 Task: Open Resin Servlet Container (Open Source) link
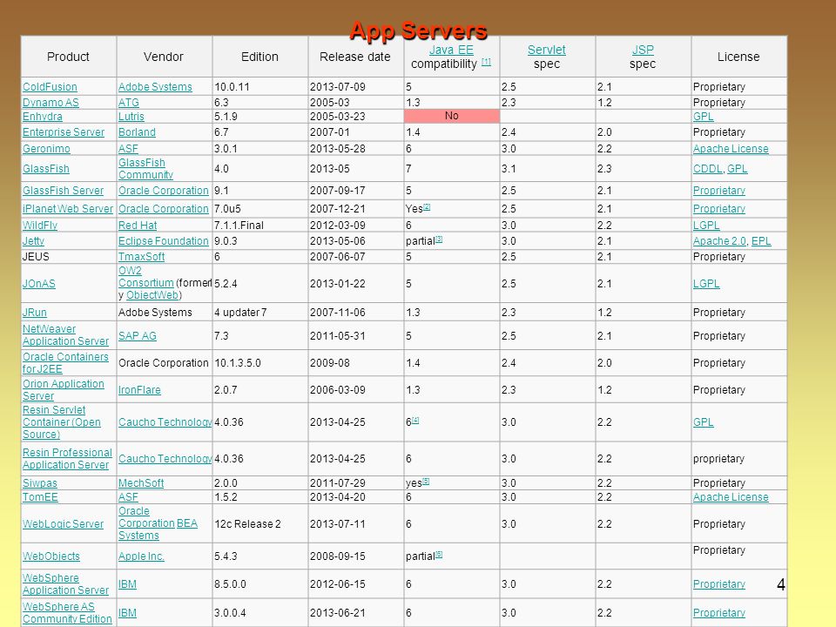(x=61, y=422)
